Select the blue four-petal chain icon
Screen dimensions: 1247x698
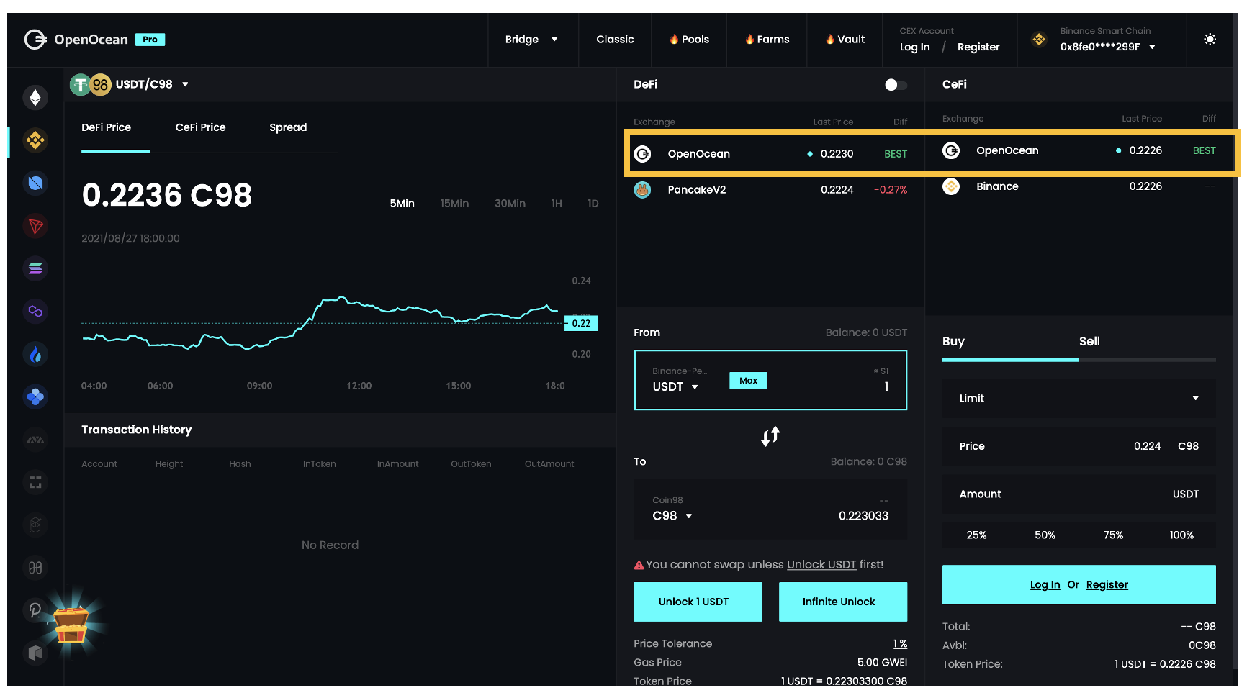pyautogui.click(x=35, y=396)
